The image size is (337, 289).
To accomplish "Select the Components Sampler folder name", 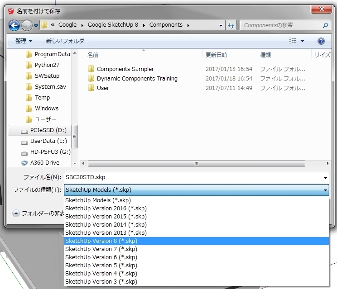I will point(125,69).
